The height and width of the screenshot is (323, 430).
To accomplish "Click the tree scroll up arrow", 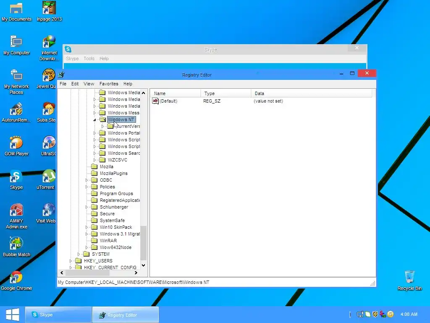I will point(144,93).
